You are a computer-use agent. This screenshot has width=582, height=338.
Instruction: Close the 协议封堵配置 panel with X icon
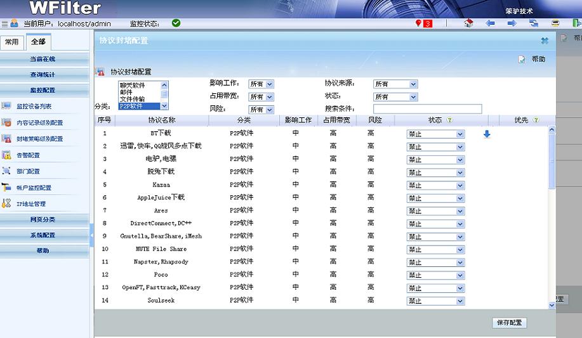pos(545,41)
